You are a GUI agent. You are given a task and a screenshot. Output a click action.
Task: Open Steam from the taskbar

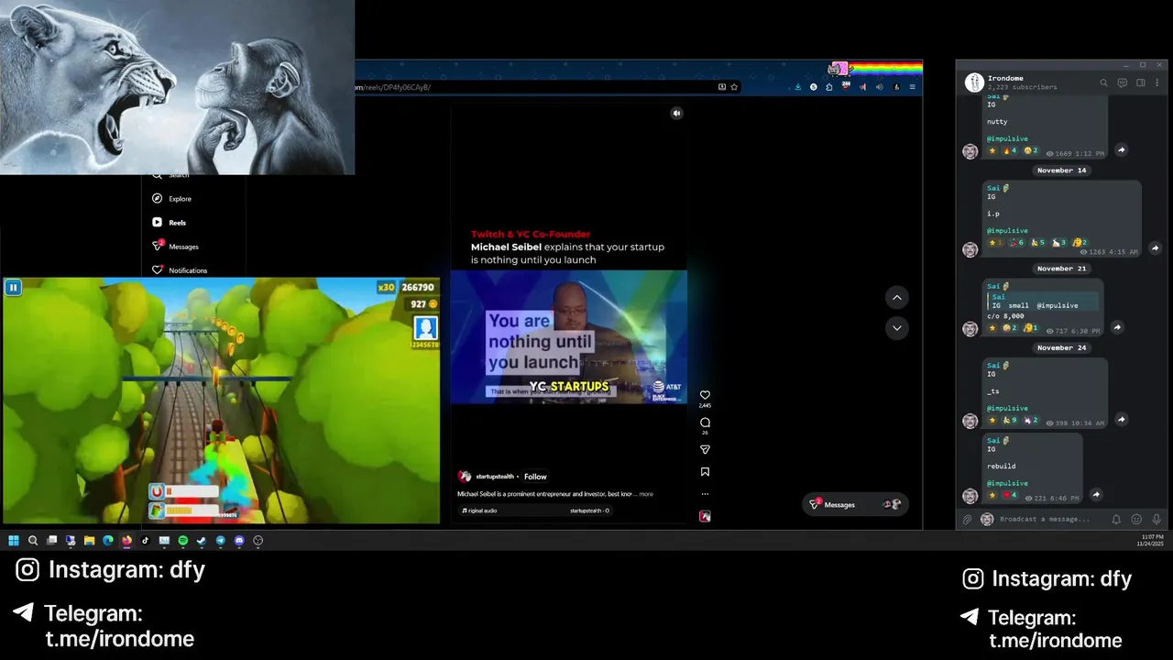[202, 541]
